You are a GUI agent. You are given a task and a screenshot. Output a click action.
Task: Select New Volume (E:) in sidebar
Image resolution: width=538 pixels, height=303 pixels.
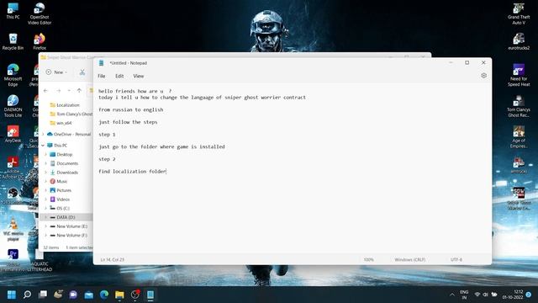tap(68, 226)
